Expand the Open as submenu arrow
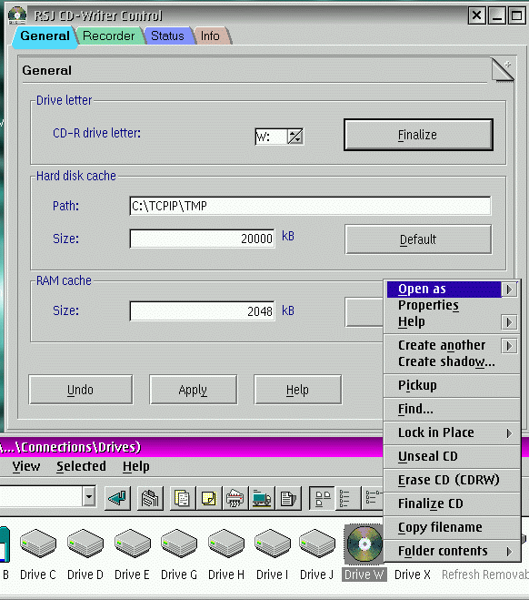The image size is (529, 600). pos(509,290)
